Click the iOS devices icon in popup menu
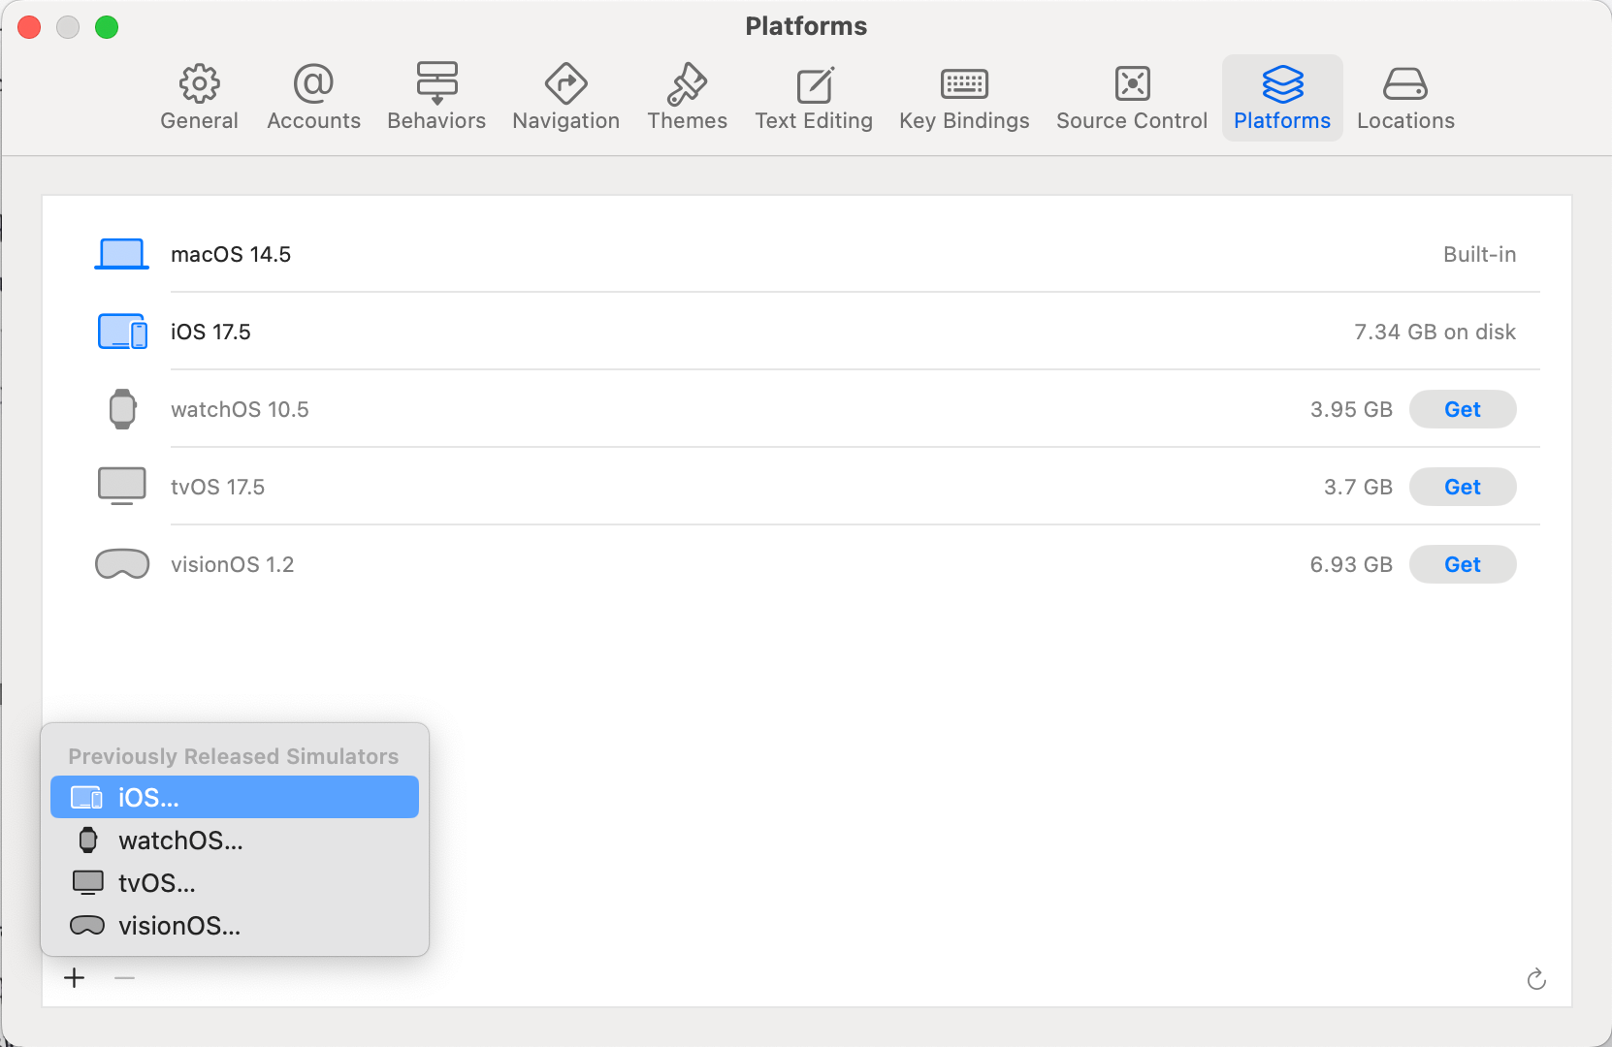This screenshot has height=1047, width=1612. coord(87,797)
